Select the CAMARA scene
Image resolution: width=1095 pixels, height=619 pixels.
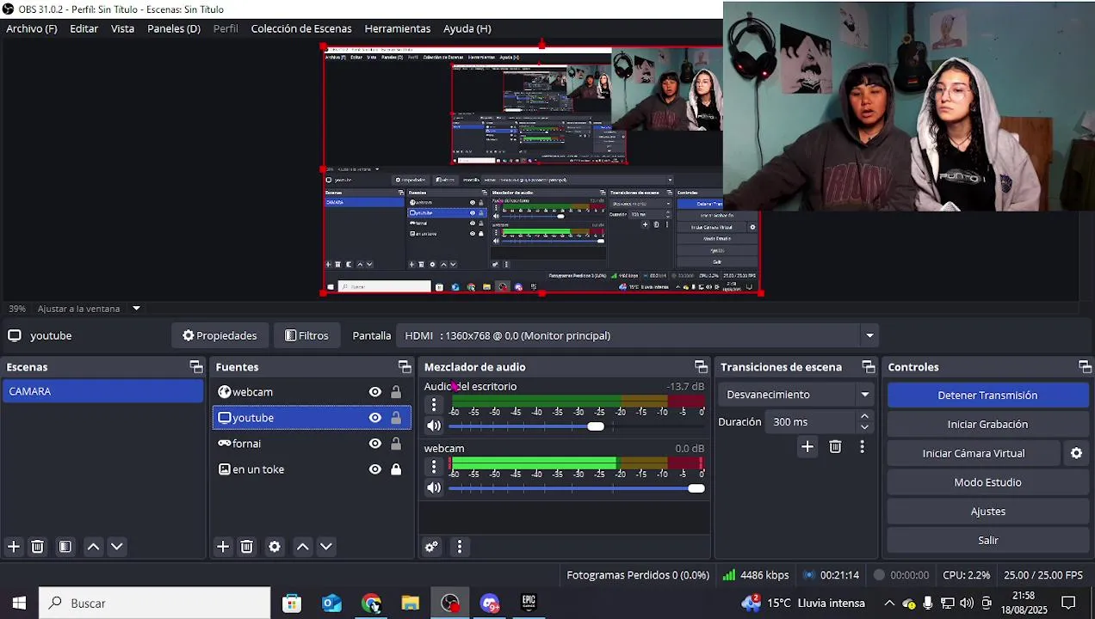coord(102,391)
